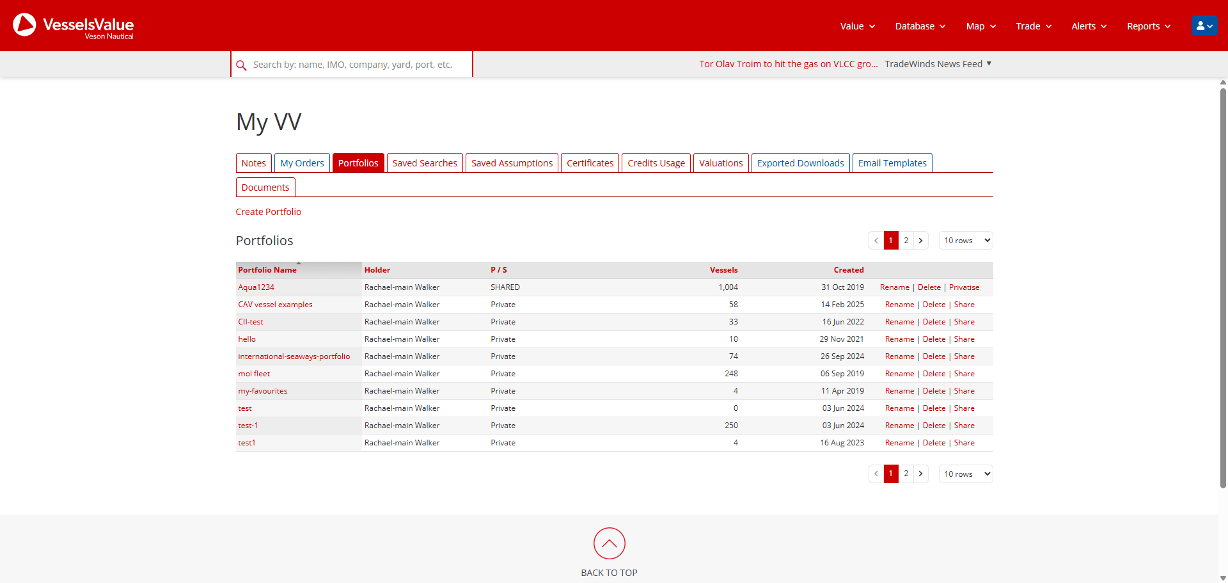Click next page arrow in bottom pagination

click(x=920, y=474)
